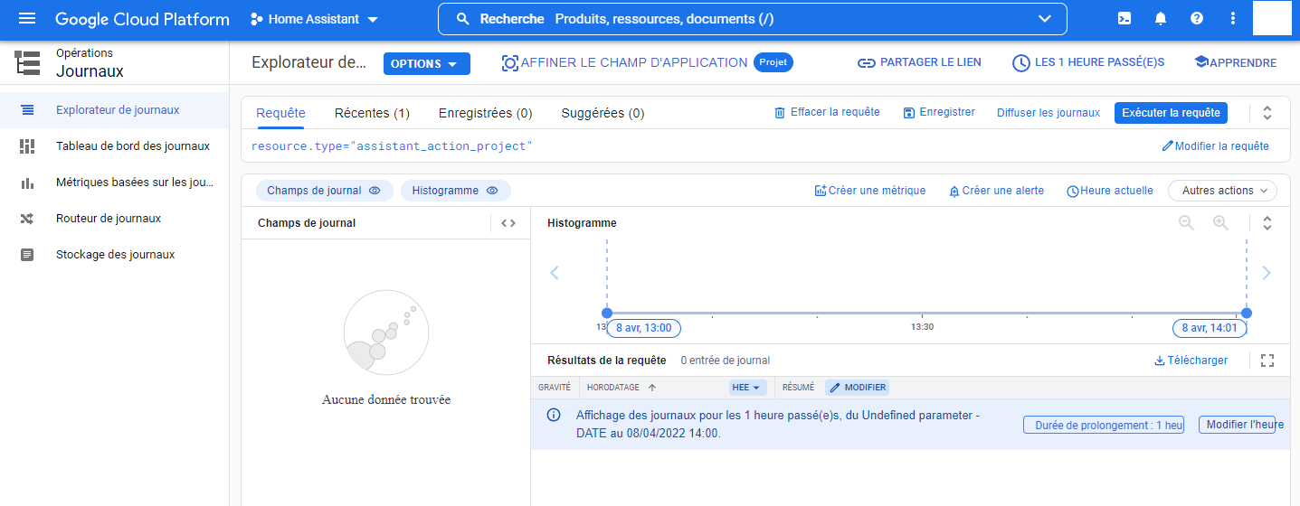Viewport: 1300px width, 506px height.
Task: Click Affiner le champ d'application
Action: pos(625,63)
